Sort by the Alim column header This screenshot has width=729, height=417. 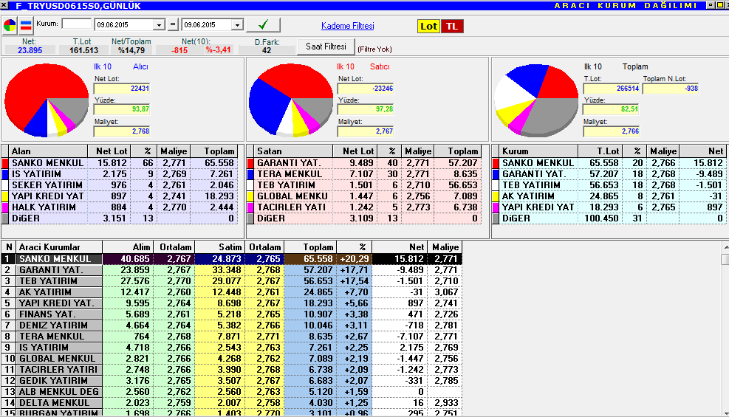[126, 247]
